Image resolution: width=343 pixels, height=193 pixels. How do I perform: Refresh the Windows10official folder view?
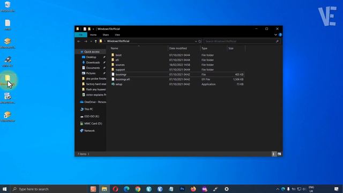[x=200, y=41]
